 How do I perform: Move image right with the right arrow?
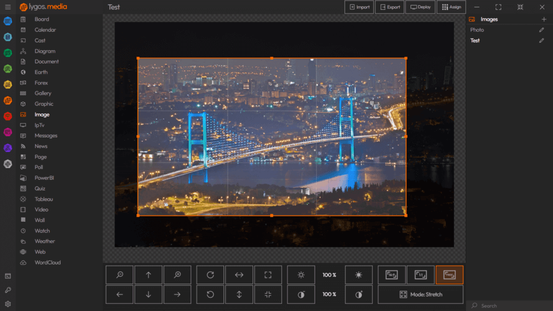click(x=177, y=294)
